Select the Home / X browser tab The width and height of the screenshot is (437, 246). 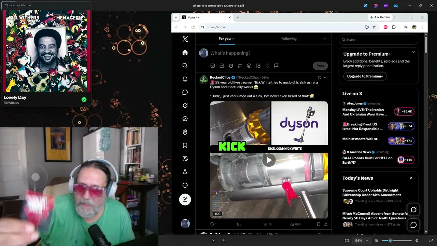point(207,17)
